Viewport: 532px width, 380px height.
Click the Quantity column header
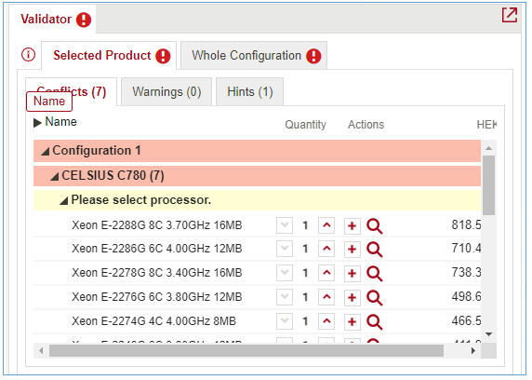pyautogui.click(x=305, y=125)
